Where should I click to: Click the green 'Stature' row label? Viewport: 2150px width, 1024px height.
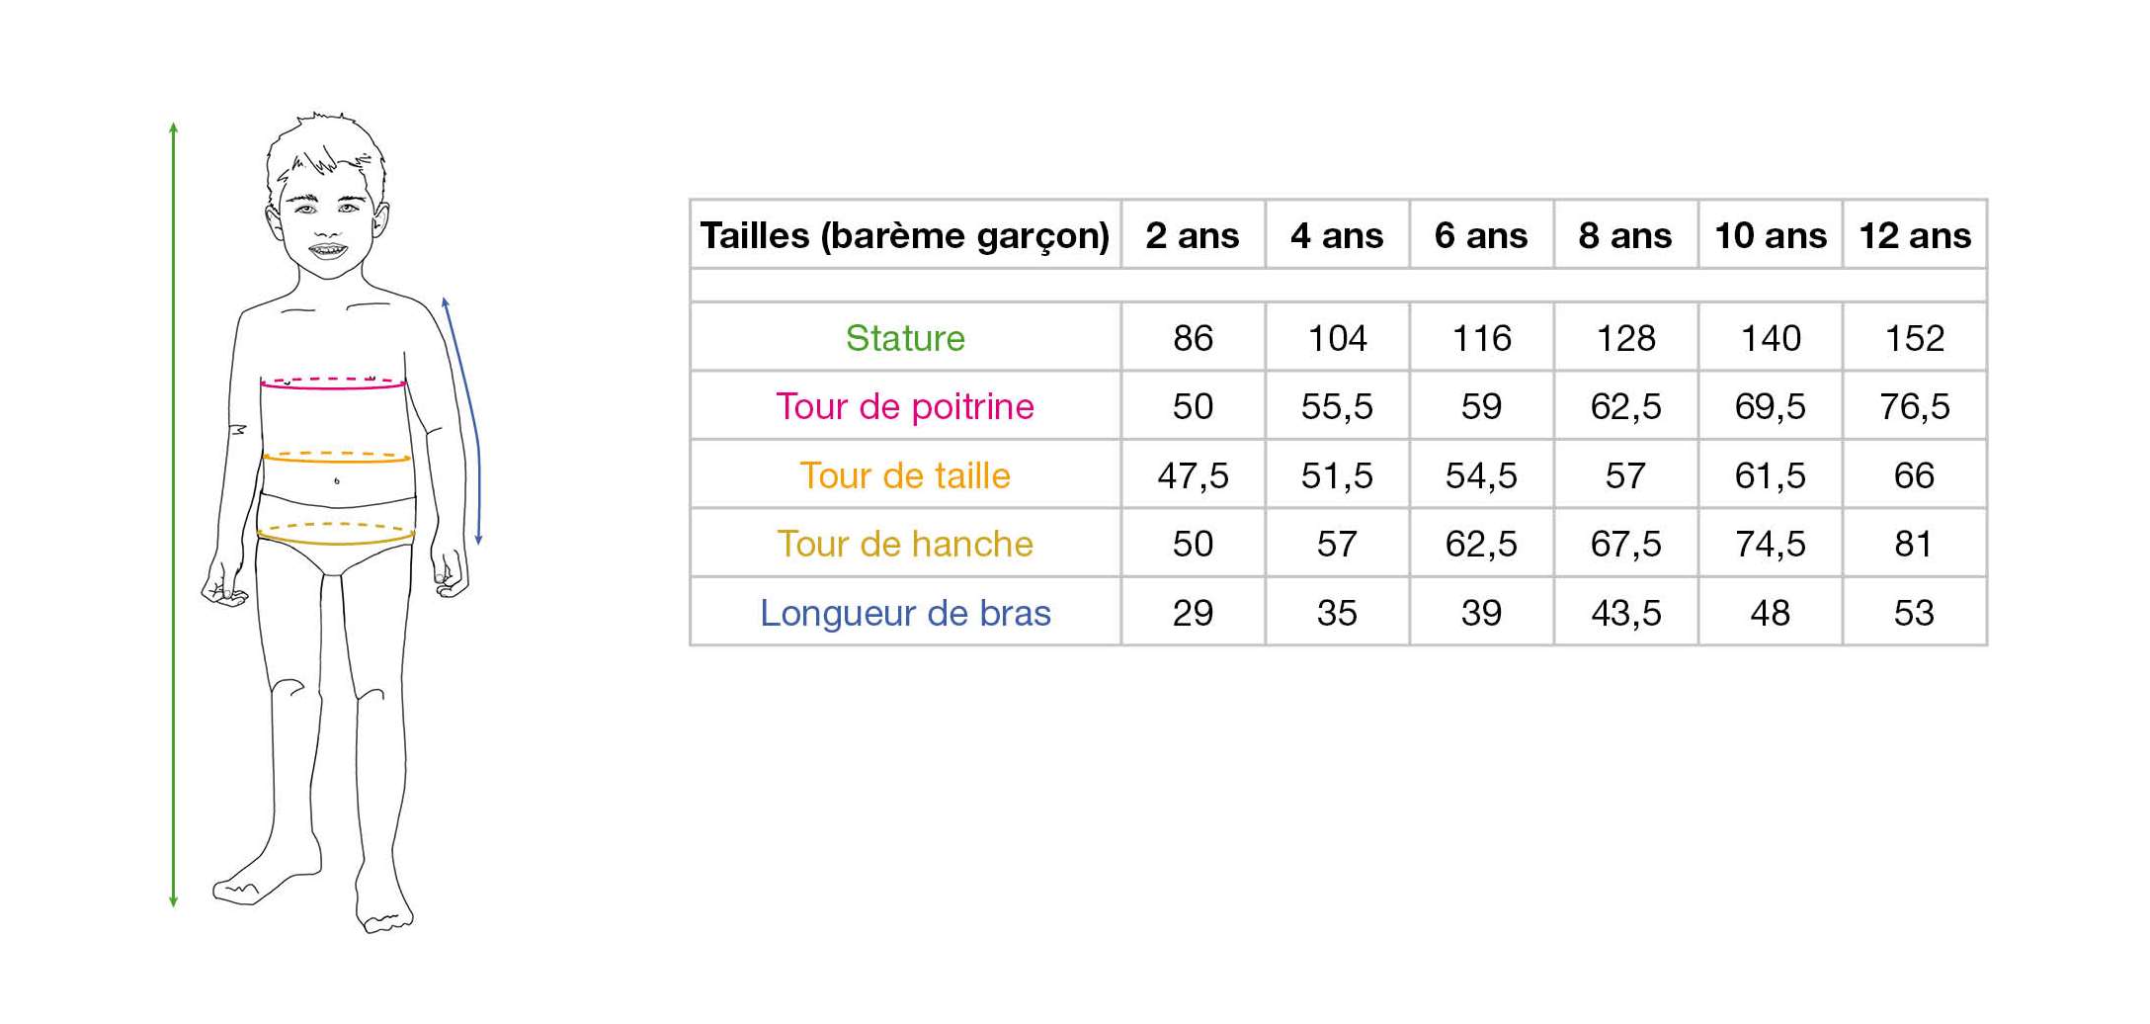click(x=905, y=338)
